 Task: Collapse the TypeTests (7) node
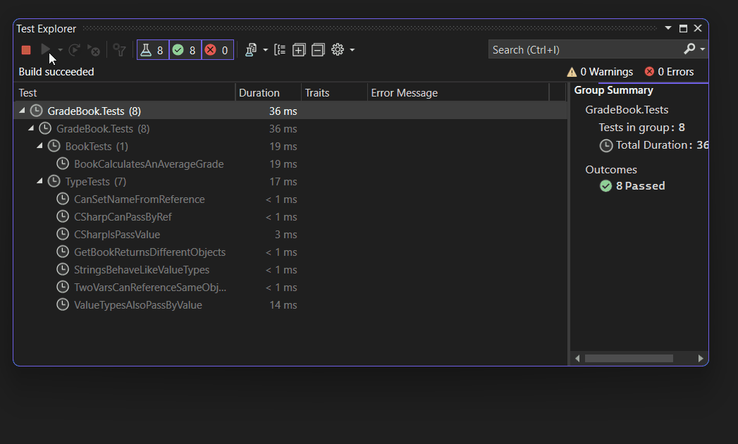(39, 181)
